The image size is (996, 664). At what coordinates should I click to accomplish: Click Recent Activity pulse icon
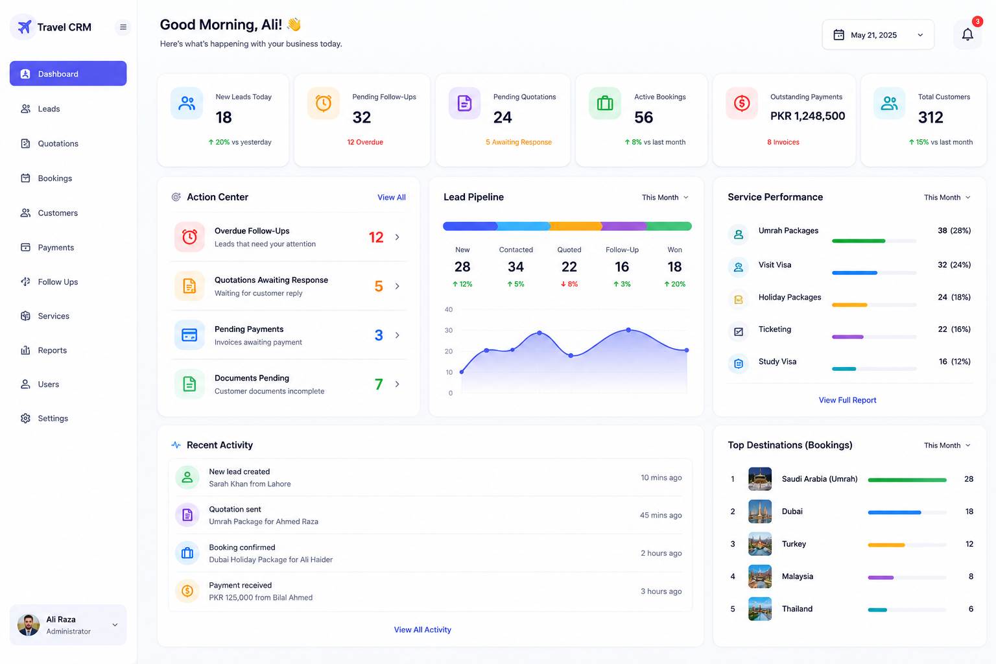176,445
